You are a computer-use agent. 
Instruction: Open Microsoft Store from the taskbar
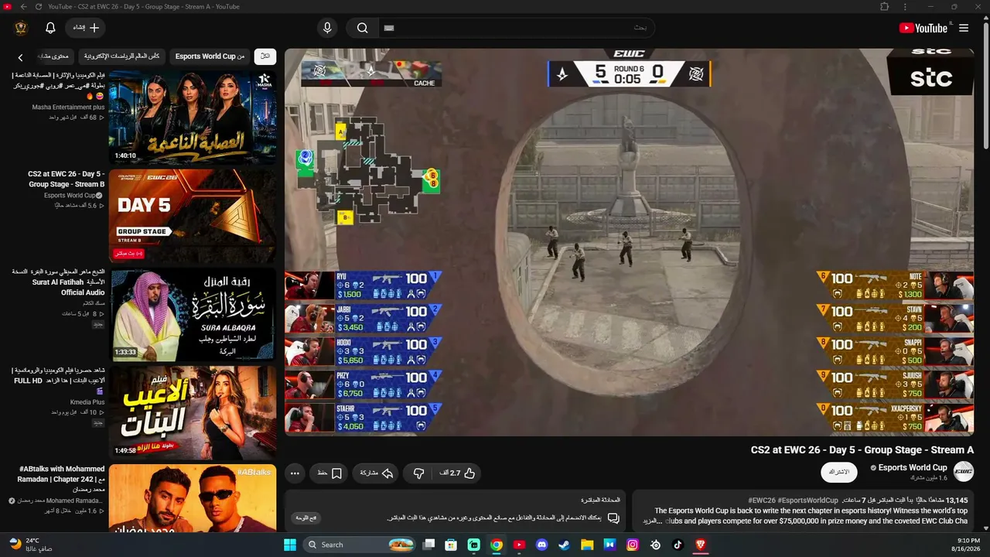(x=451, y=545)
